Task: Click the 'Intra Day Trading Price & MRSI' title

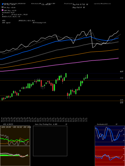Action: (x=51, y=124)
